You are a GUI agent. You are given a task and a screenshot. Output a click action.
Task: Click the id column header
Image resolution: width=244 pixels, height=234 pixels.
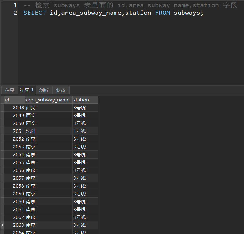pos(15,100)
